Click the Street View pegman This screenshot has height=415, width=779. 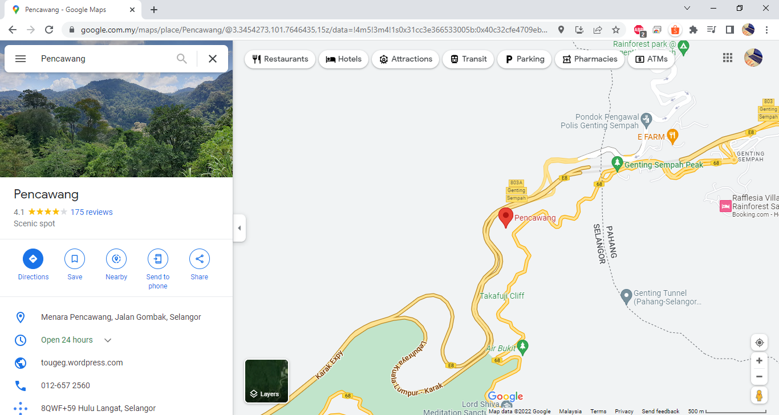(x=759, y=396)
